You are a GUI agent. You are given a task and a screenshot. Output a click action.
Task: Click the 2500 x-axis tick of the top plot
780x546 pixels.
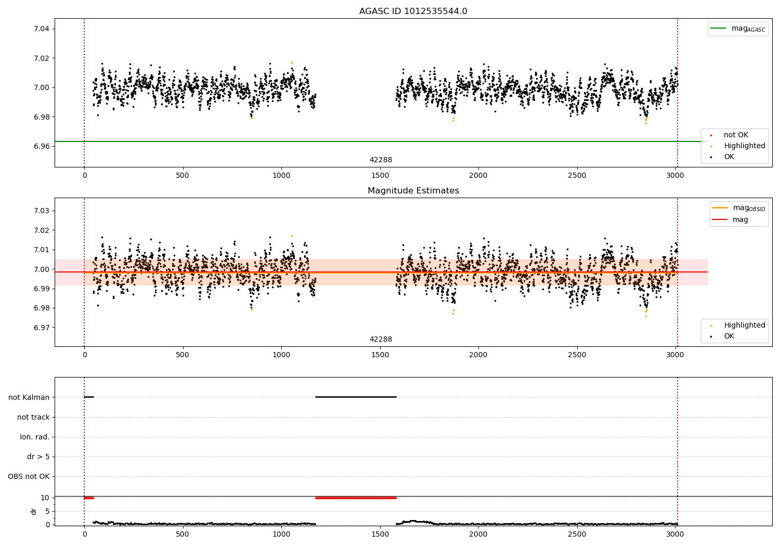577,176
